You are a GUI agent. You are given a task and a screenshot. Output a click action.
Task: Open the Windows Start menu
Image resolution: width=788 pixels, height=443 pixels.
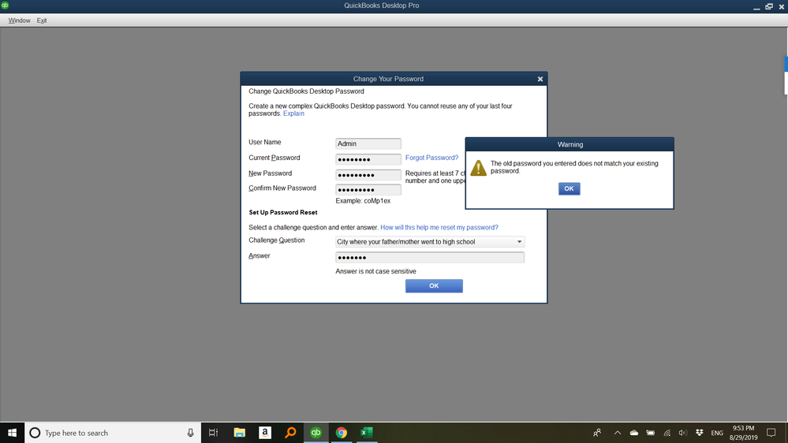12,433
